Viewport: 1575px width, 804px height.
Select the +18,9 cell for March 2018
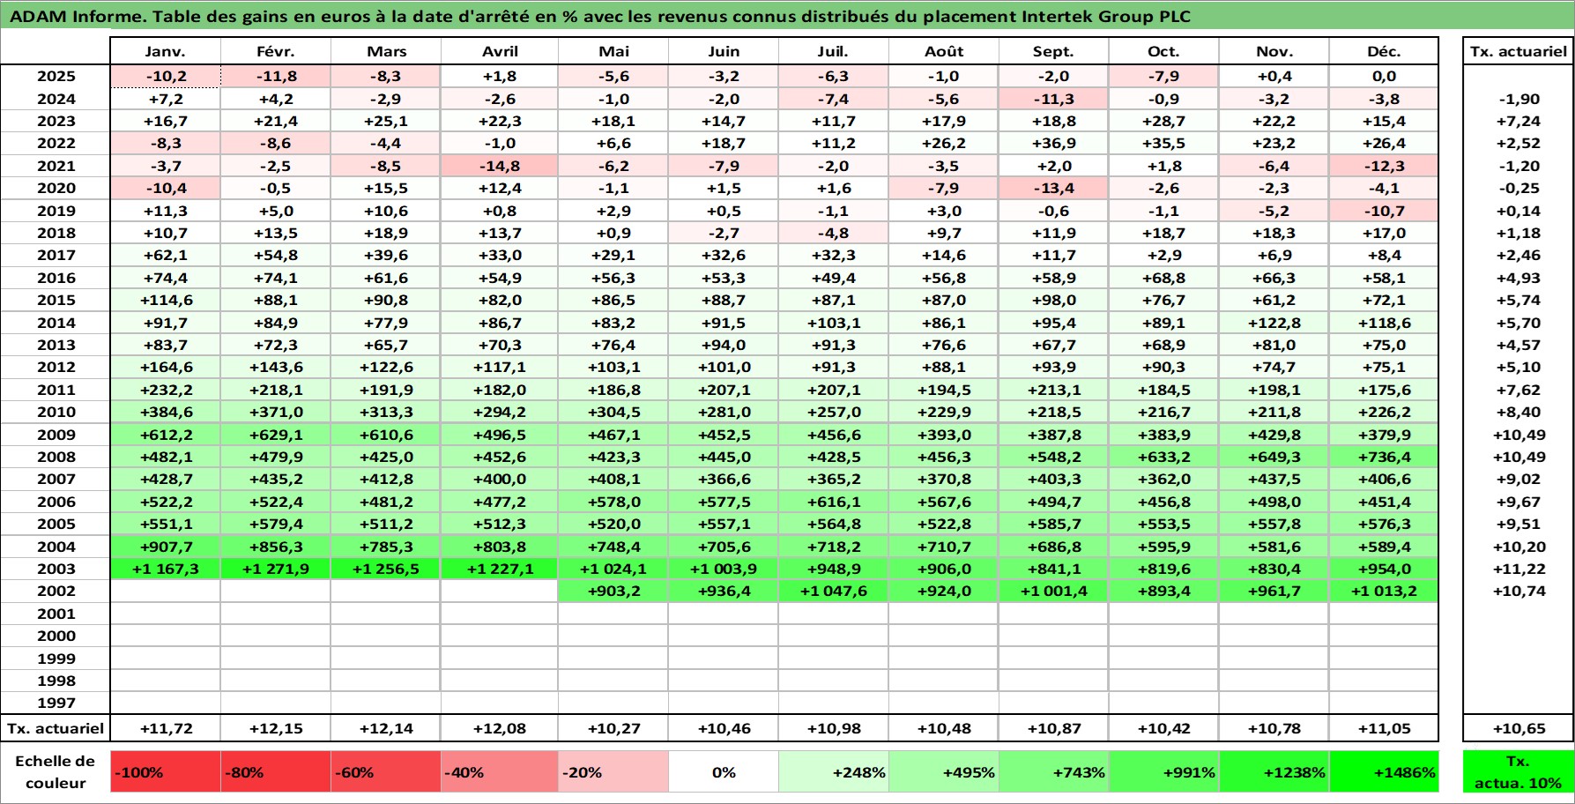[x=385, y=233]
